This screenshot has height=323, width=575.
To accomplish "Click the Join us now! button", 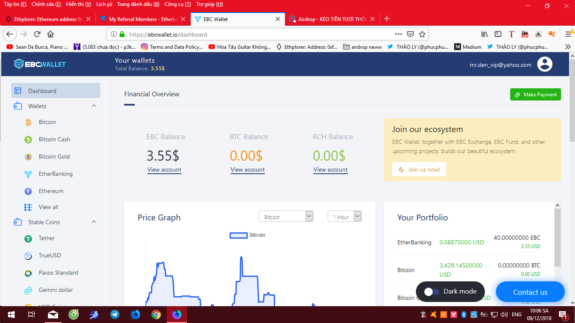I will 419,169.
